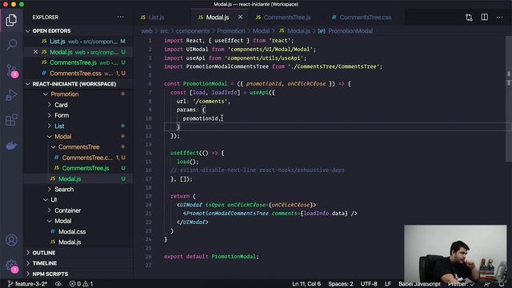Viewport: 512px width, 288px height.
Task: Open Modal.css under UI Modal
Action: point(78,232)
